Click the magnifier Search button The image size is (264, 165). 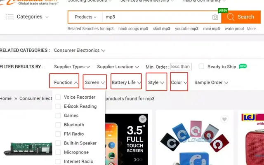[x=241, y=17]
